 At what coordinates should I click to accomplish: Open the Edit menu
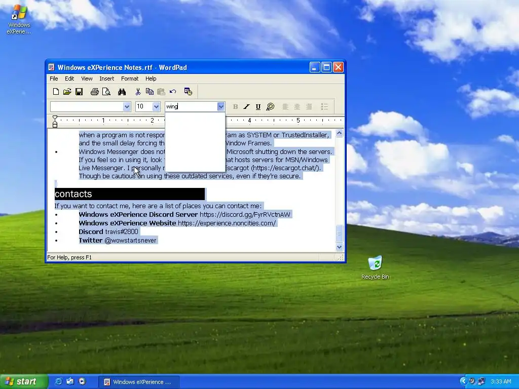(69, 79)
